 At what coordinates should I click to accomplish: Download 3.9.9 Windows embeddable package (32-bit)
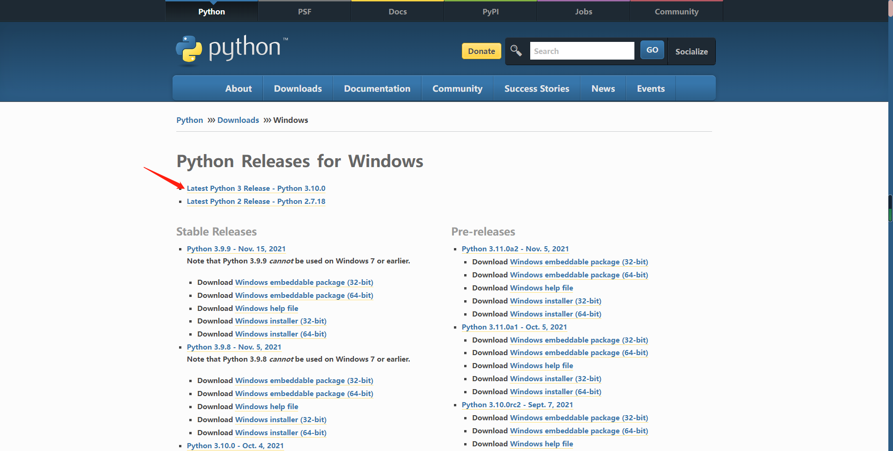304,283
